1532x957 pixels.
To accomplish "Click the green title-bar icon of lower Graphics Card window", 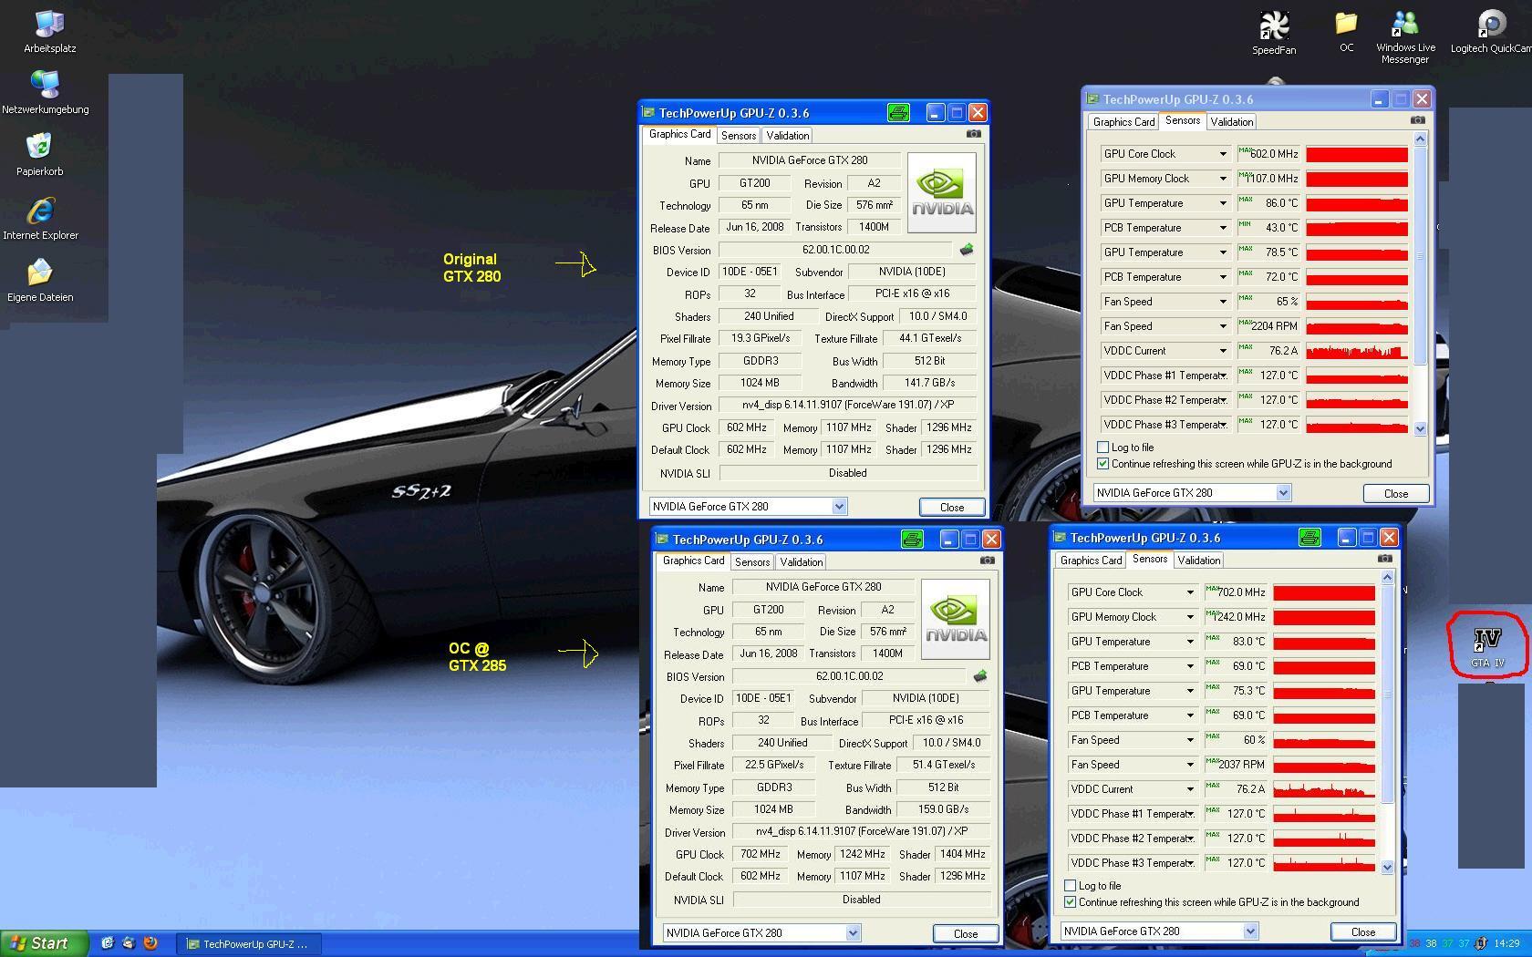I will [912, 539].
